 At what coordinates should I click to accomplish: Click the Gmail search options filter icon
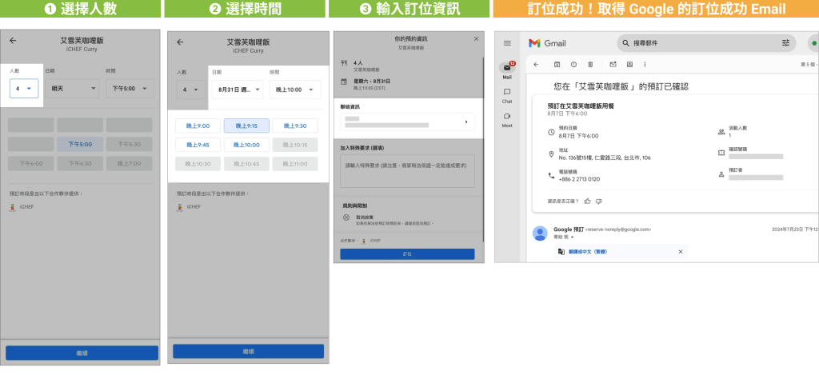pyautogui.click(x=785, y=42)
